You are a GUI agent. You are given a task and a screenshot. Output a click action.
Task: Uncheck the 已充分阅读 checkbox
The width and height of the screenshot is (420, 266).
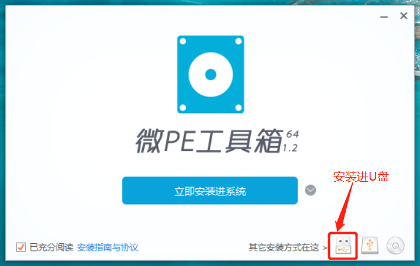click(21, 247)
